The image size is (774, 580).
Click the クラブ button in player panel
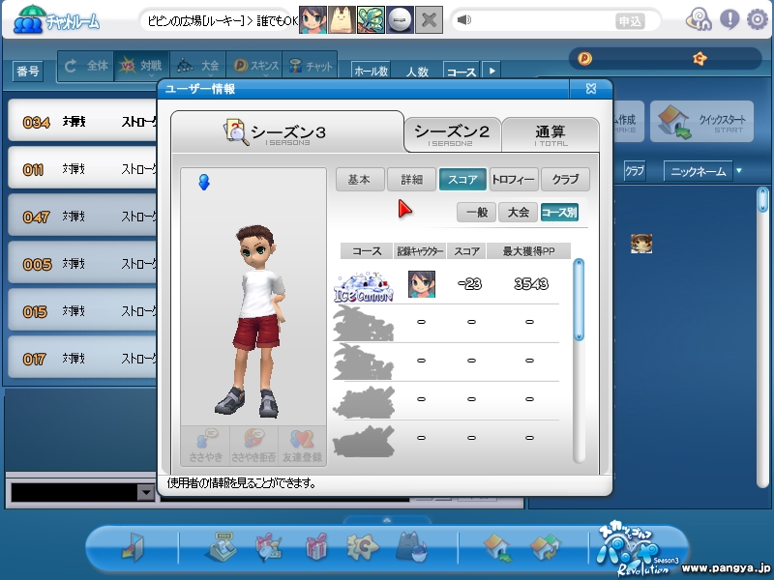click(x=635, y=171)
